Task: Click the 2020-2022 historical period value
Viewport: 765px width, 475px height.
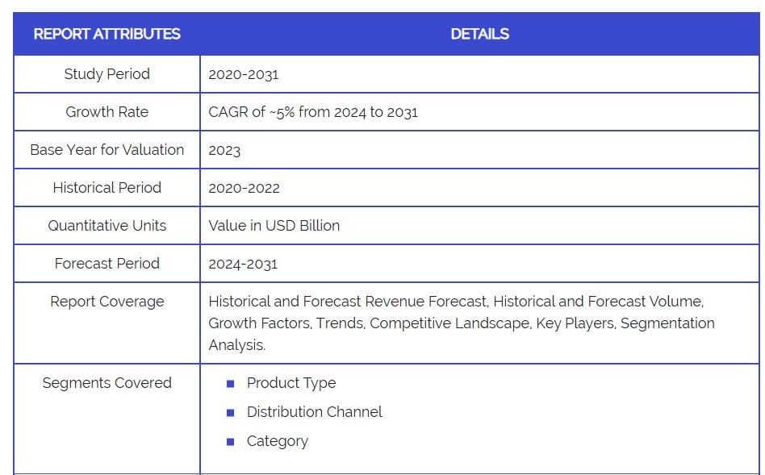Action: click(244, 188)
